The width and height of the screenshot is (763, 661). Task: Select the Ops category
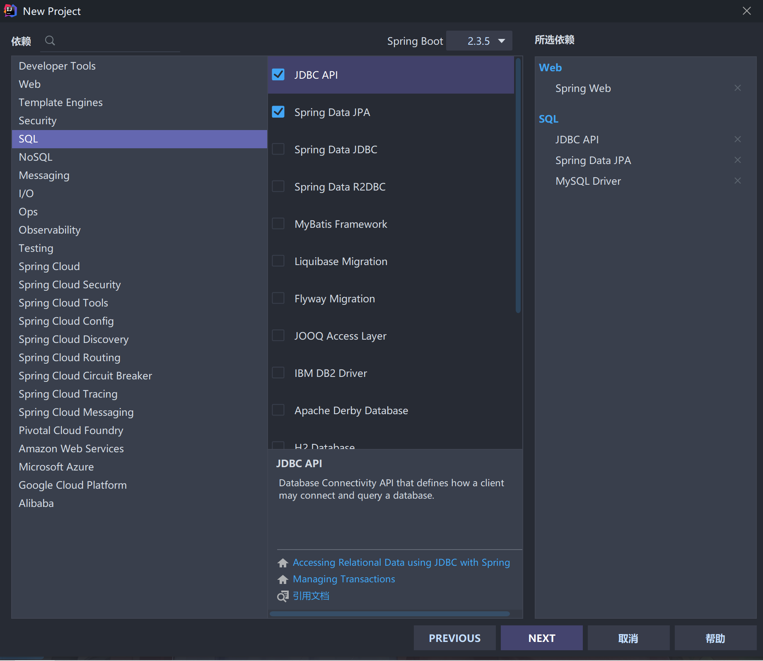coord(139,212)
